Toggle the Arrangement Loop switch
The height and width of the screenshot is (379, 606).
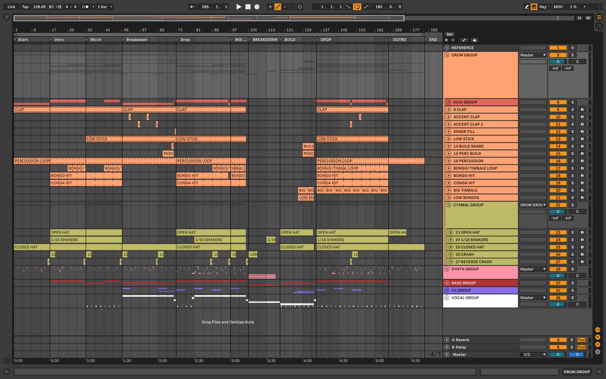357,7
